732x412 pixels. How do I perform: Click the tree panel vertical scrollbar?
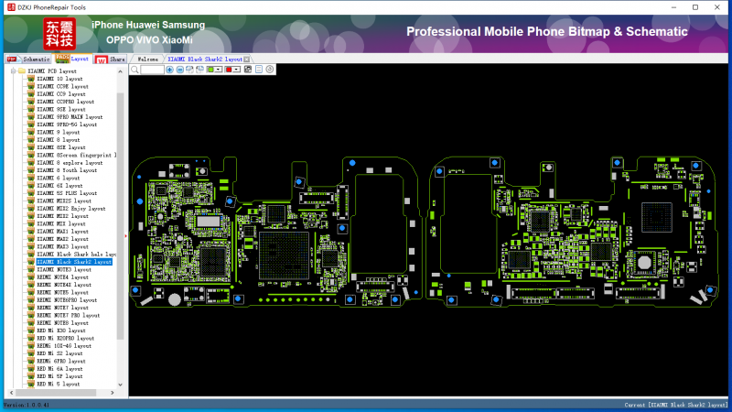(x=121, y=183)
